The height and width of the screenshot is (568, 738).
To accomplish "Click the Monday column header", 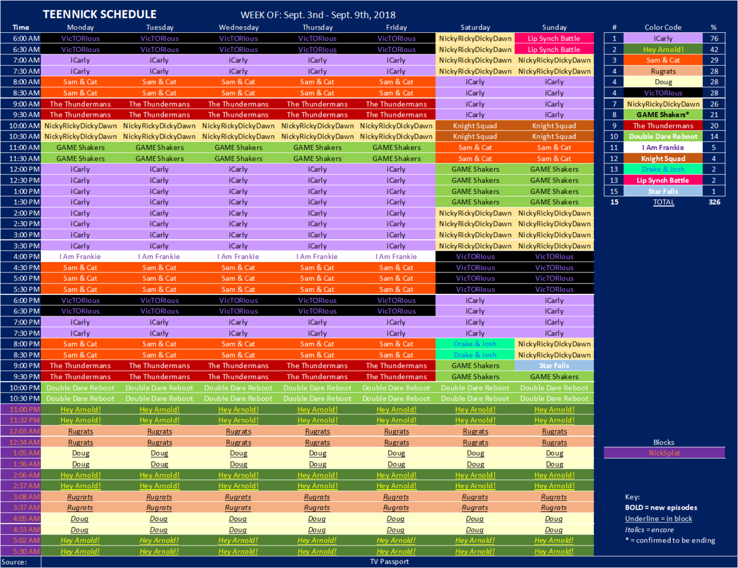I will [80, 27].
